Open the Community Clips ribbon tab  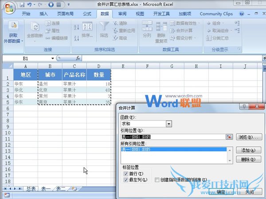(x=216, y=14)
